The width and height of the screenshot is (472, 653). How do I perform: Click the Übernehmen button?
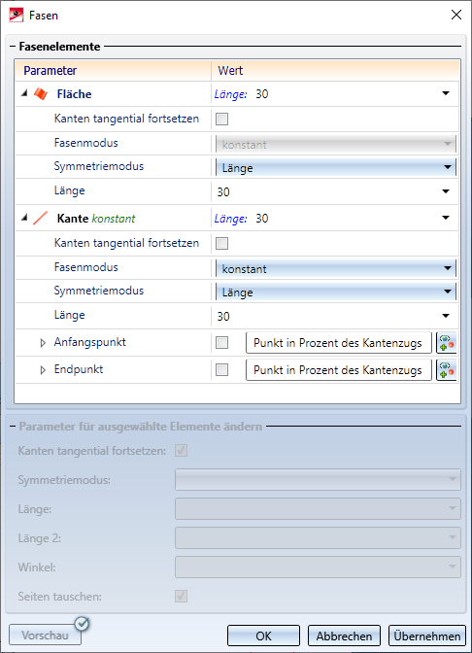(x=427, y=636)
